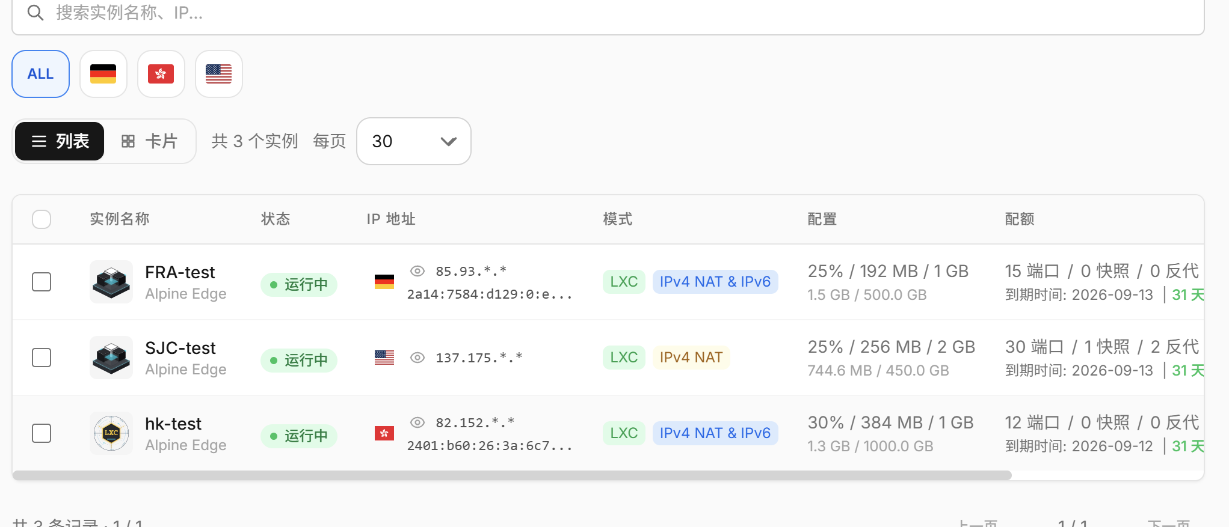Image resolution: width=1229 pixels, height=527 pixels.
Task: Open the SJC-test instance name
Action: point(180,348)
